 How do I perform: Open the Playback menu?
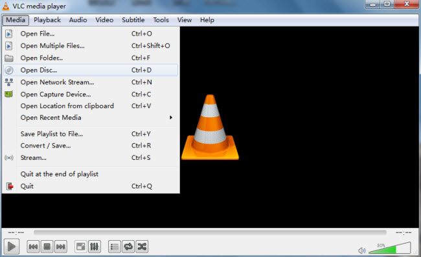click(47, 20)
